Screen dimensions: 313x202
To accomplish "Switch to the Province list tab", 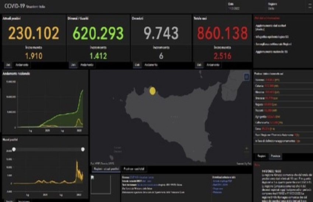I will tap(275, 156).
